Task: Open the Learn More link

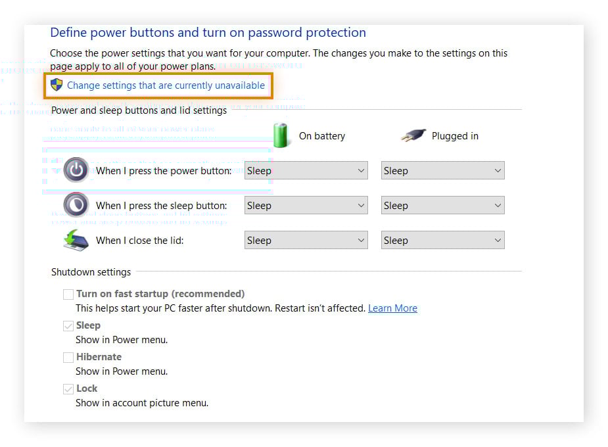Action: (392, 308)
